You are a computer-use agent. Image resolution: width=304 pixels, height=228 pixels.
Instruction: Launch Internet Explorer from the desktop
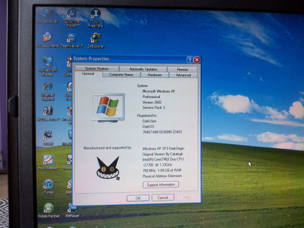coord(48,86)
